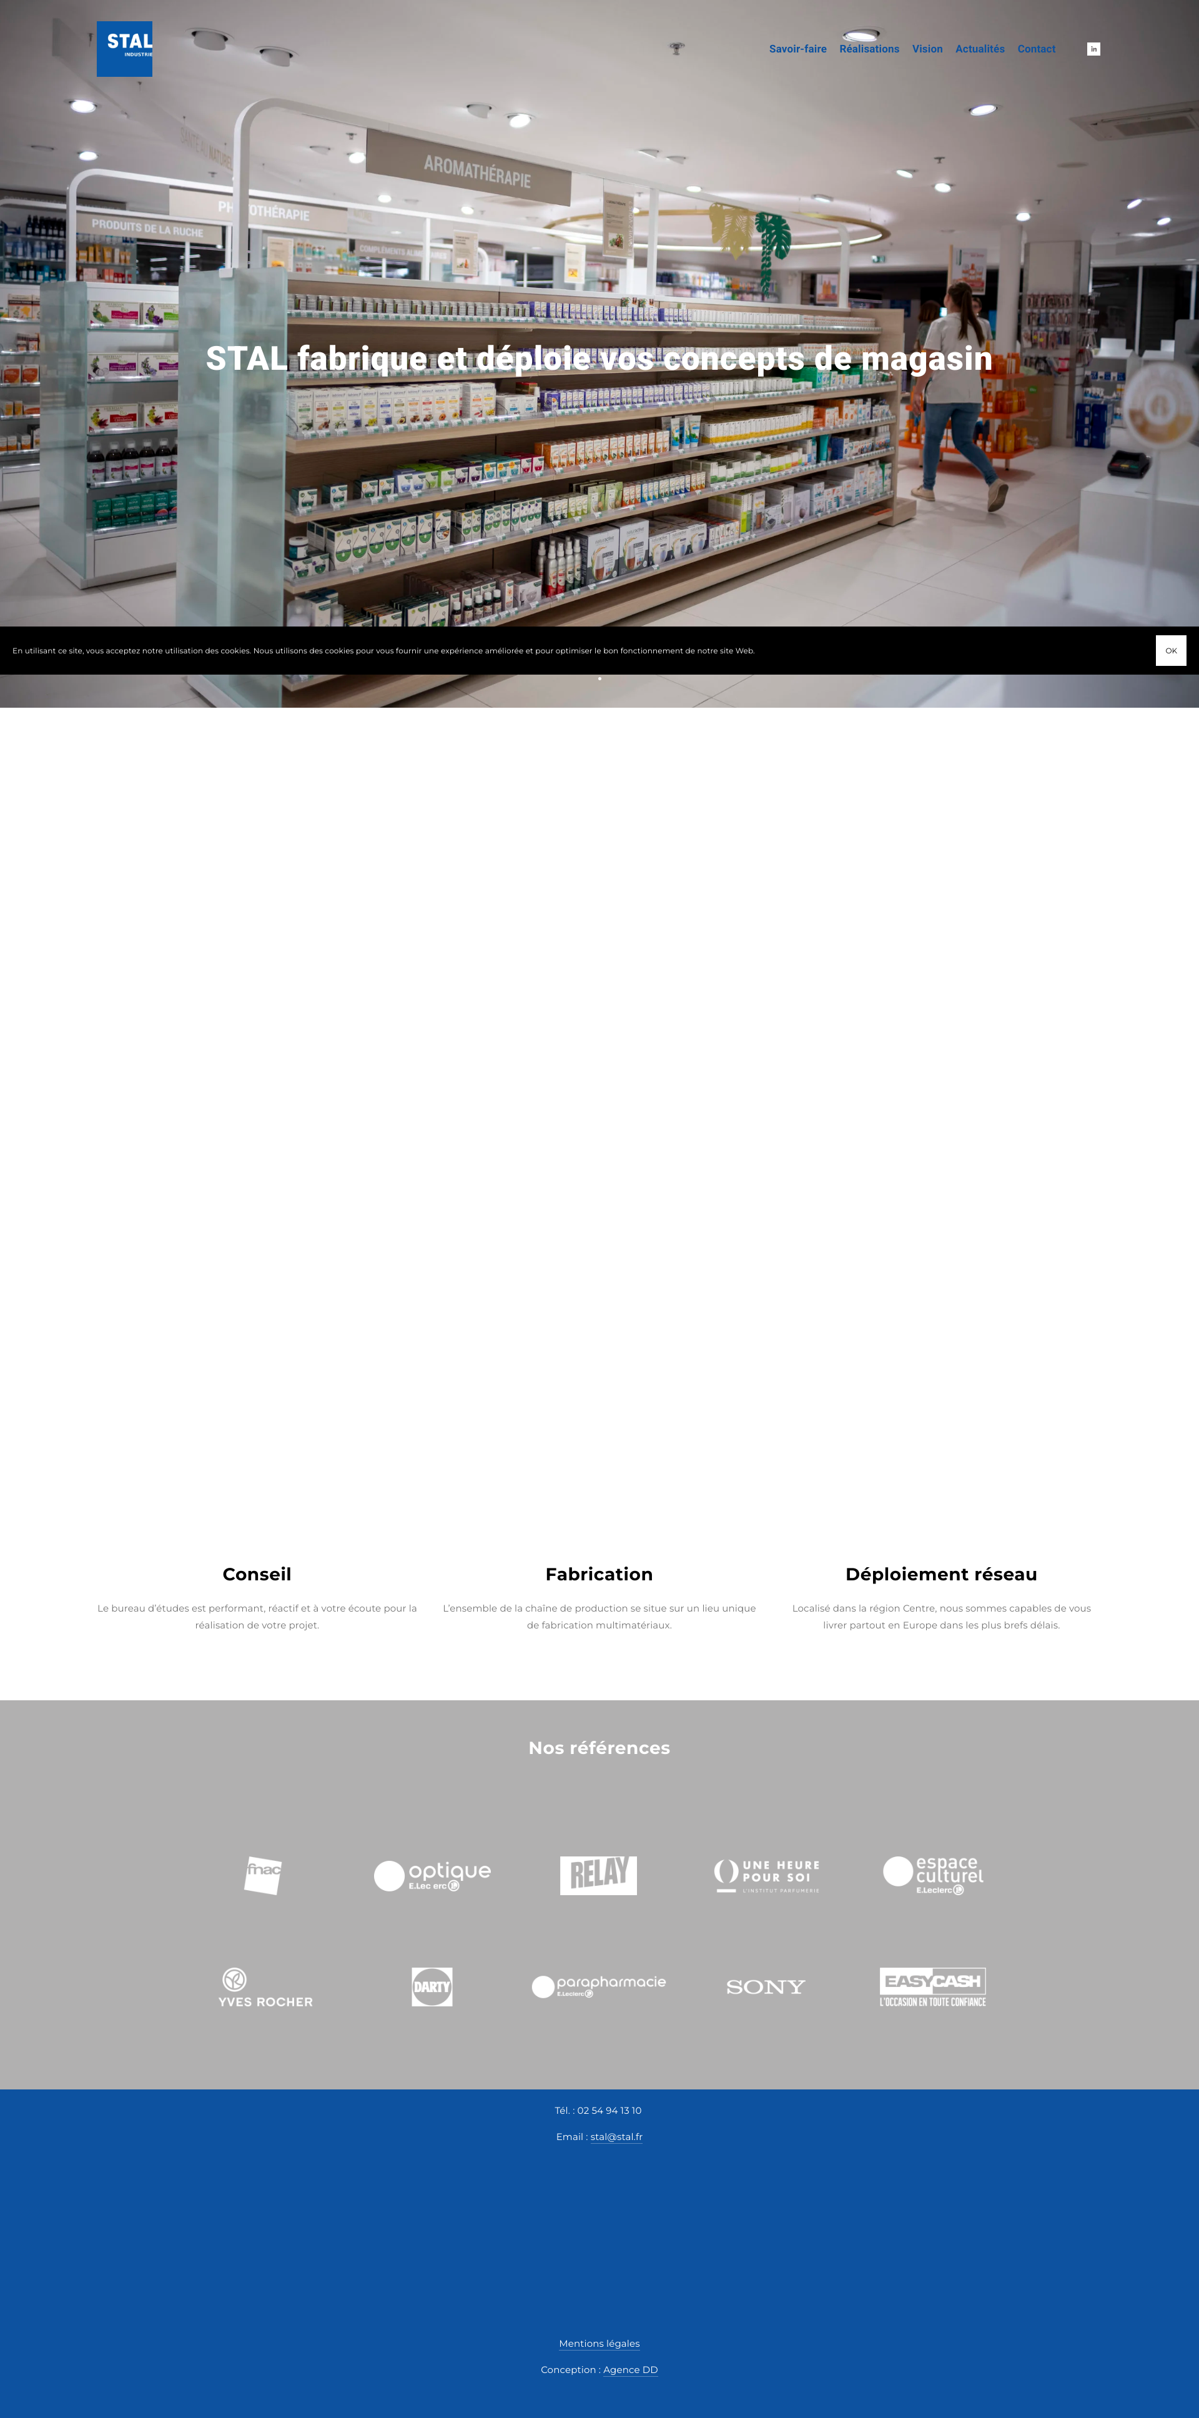
Task: Click the Une Heure Pour Soi logo
Action: (766, 1875)
